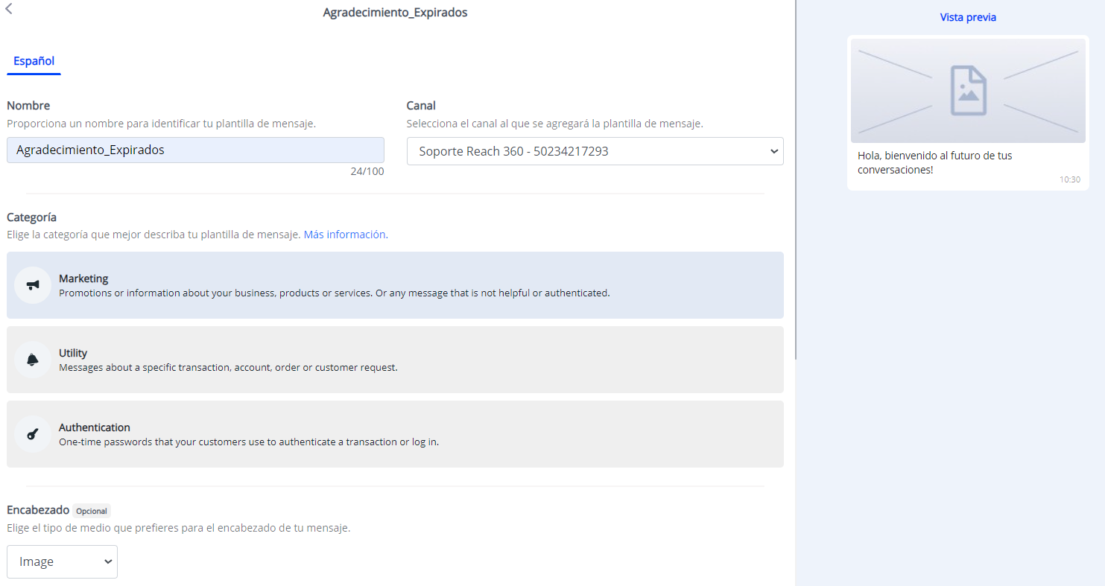Click the Utility bell icon
Screen dimensions: 1105x586
33,360
